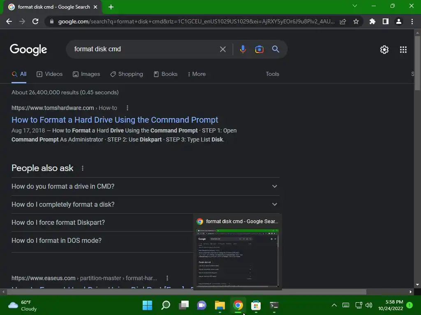This screenshot has width=421, height=315.
Task: Share this page from the address bar
Action: pyautogui.click(x=343, y=21)
